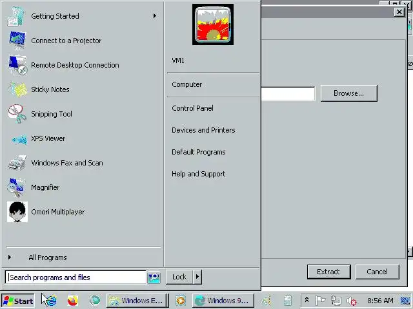Click the Omori Multiplayer face icon

coord(17,212)
